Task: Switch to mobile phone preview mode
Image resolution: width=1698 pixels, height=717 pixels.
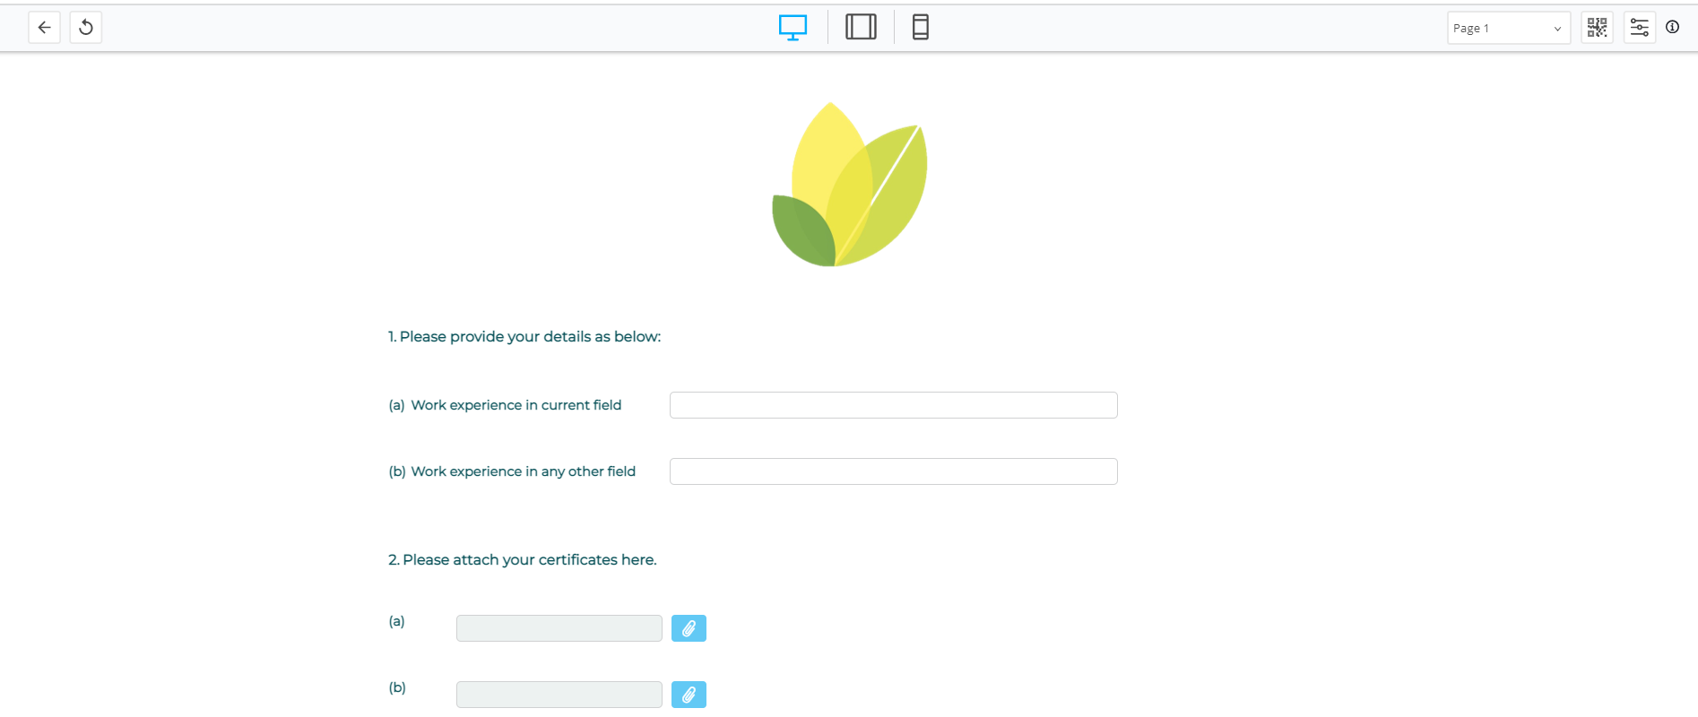Action: coord(920,28)
